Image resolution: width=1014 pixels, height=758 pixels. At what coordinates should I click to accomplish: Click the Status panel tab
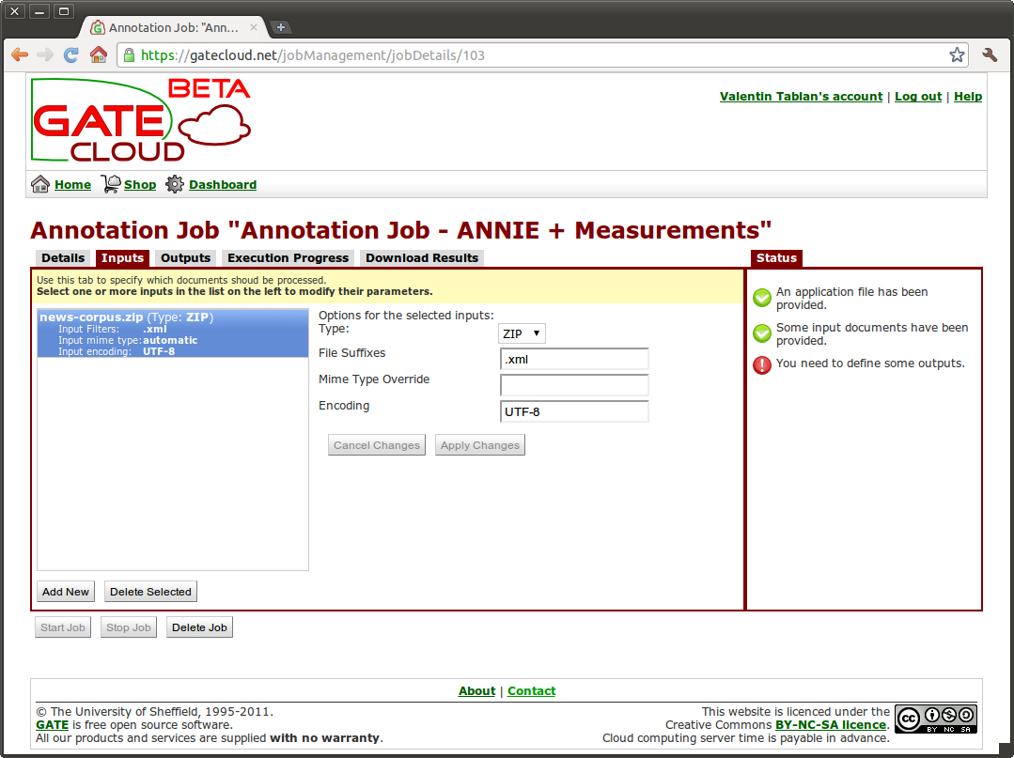[776, 258]
